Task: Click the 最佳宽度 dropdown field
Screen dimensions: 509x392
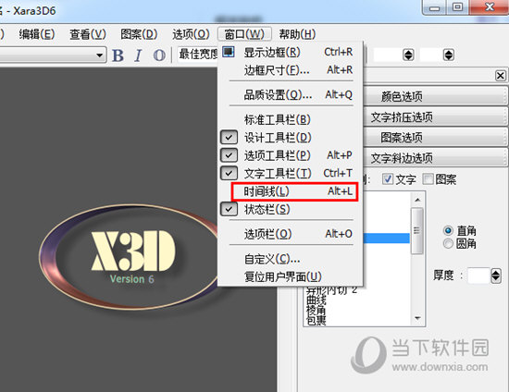Action: point(198,55)
